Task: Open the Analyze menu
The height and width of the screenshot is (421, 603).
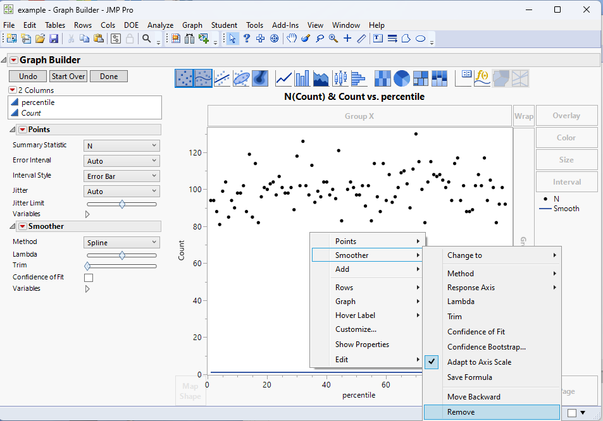Action: click(x=160, y=25)
